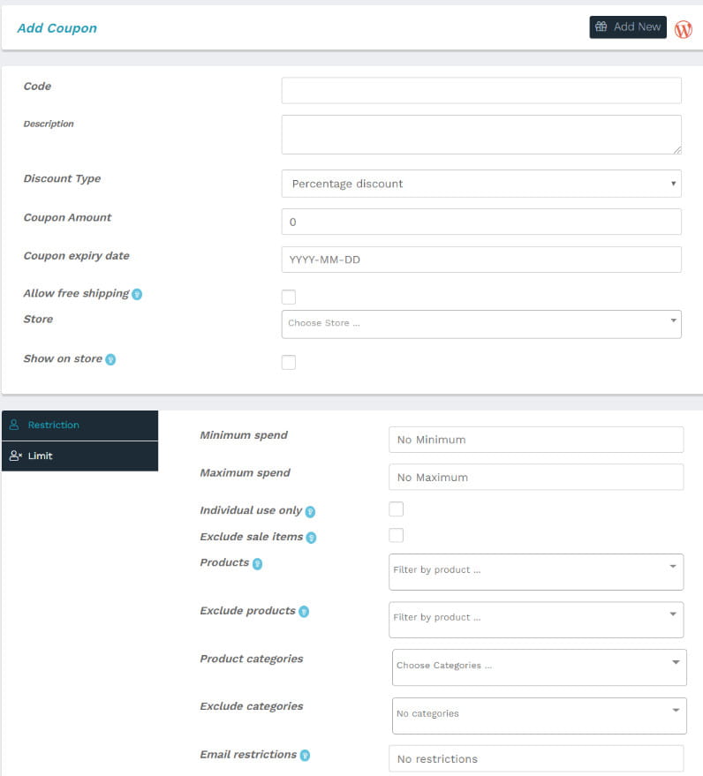Enable the Allow free shipping checkbox
Viewport: 703px width, 776px height.
point(289,297)
